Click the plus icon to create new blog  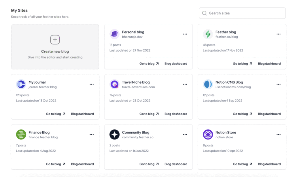55,40
